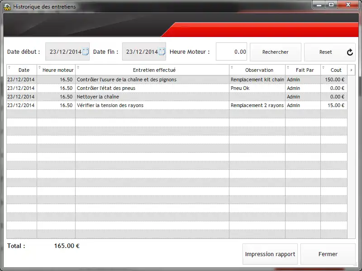Click the 150.00 € cost cell
Screen dimensions: 362x271
pyautogui.click(x=334, y=79)
